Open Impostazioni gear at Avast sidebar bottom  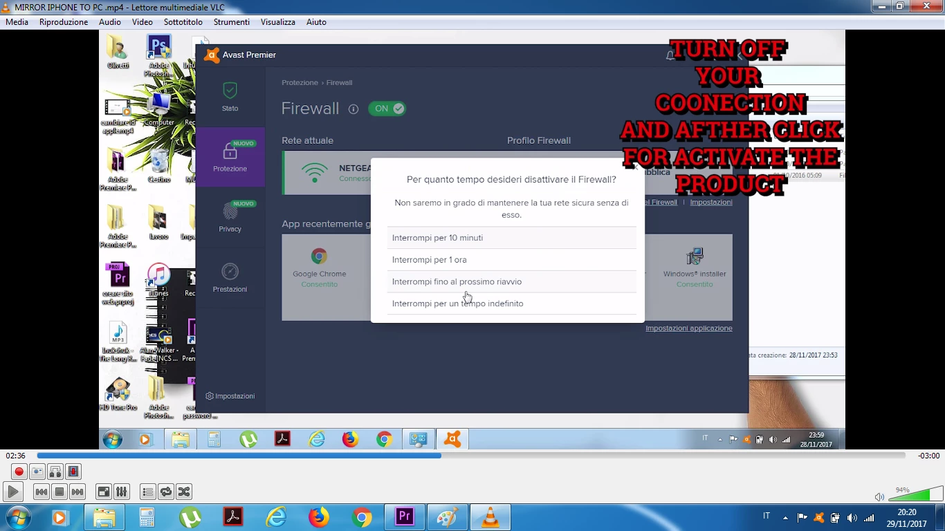point(230,396)
